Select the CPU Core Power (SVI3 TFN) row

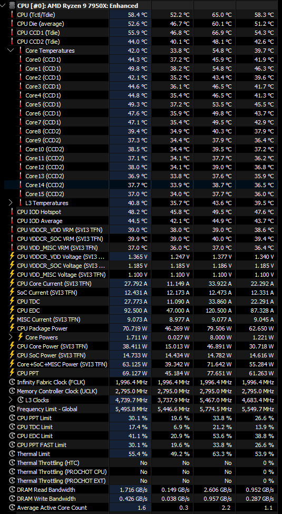[141, 346]
